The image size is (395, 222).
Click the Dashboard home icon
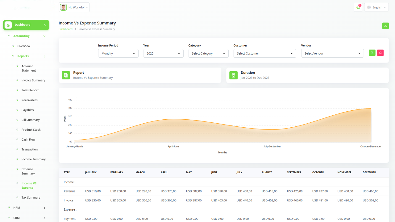pyautogui.click(x=8, y=25)
